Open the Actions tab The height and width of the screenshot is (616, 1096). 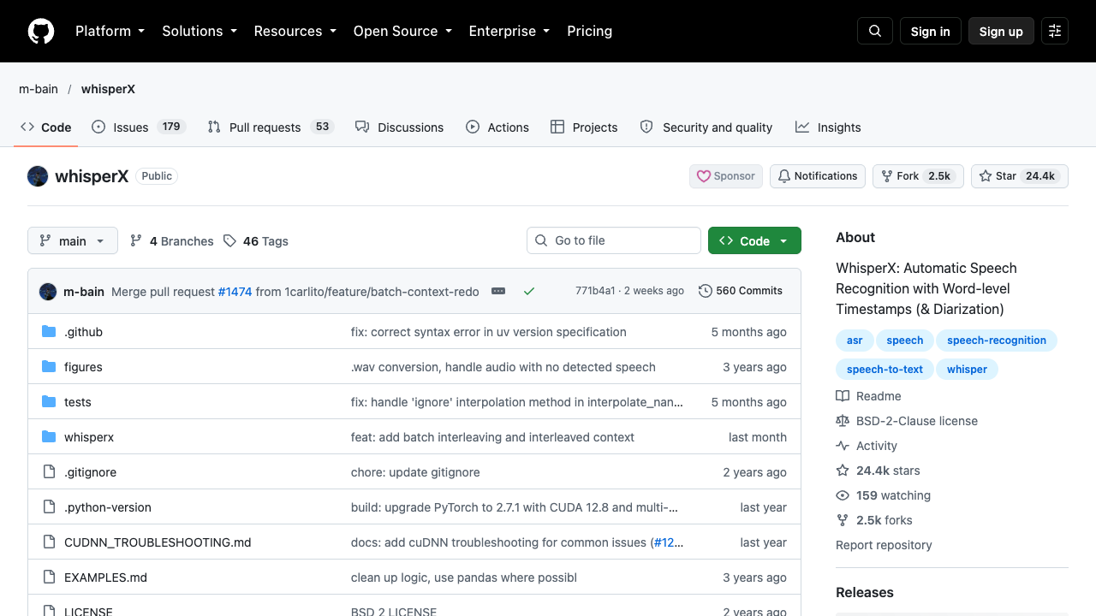497,127
